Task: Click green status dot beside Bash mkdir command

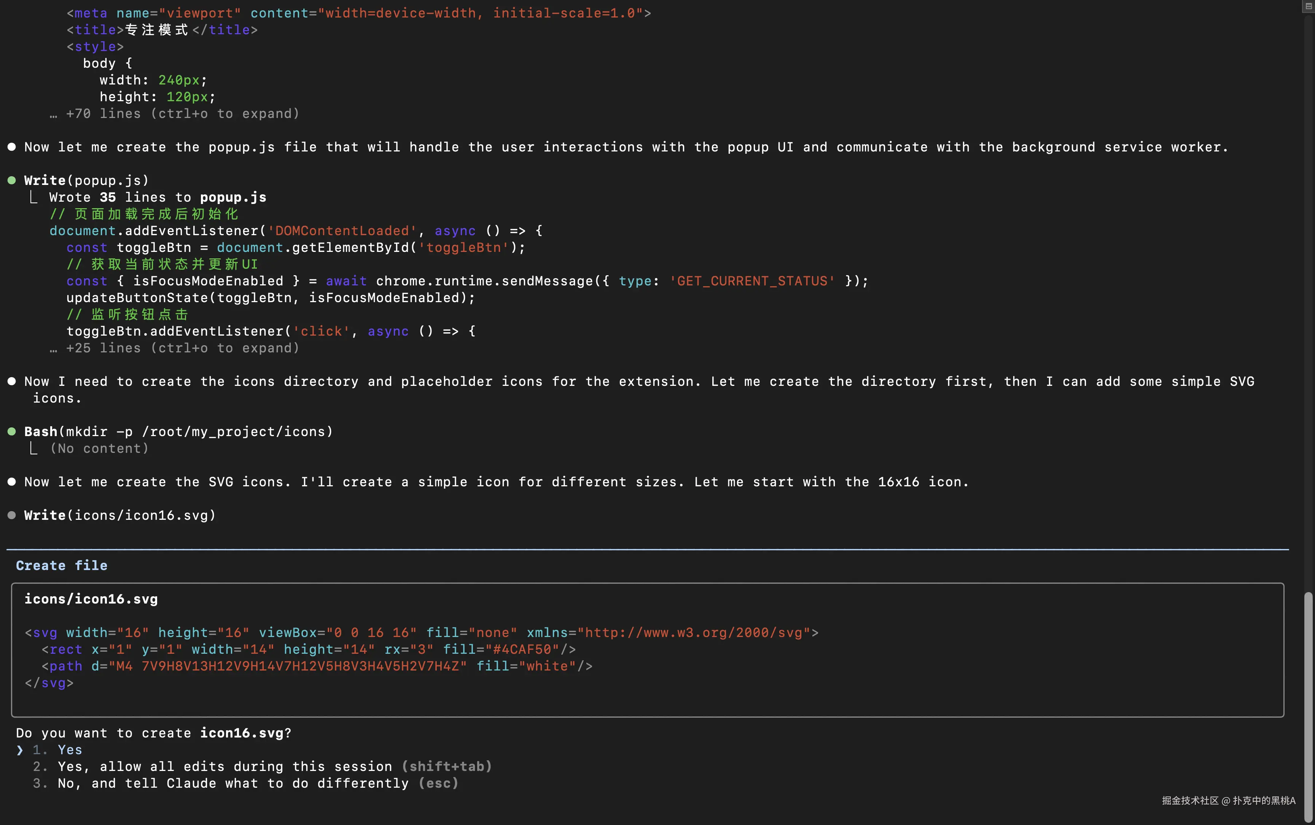Action: click(x=11, y=432)
